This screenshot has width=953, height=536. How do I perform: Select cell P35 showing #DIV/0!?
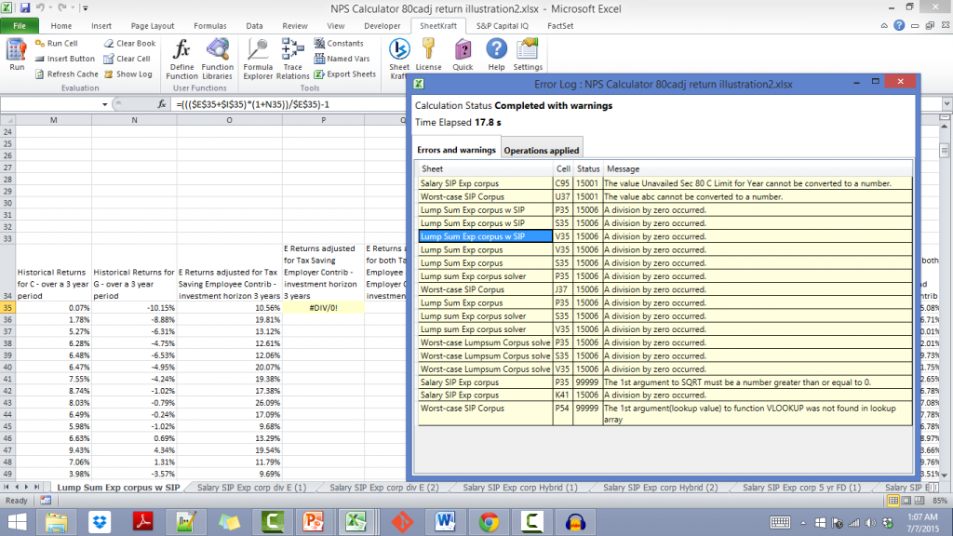point(323,307)
